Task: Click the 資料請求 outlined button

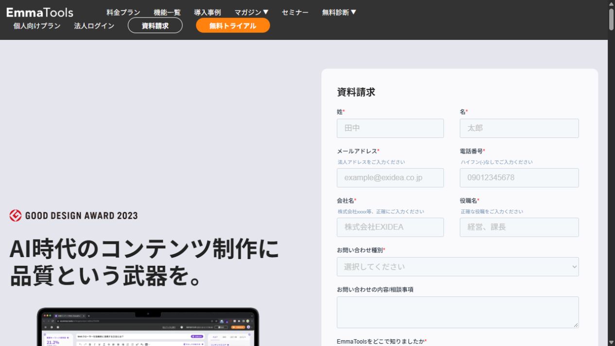Action: [155, 26]
